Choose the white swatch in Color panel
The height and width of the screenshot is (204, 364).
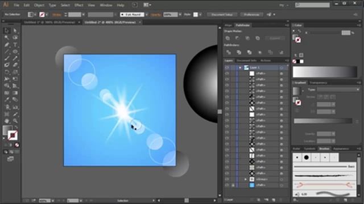coord(301,61)
